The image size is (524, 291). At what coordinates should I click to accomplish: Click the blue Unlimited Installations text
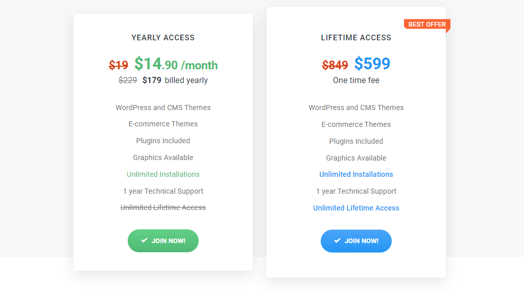tap(356, 174)
